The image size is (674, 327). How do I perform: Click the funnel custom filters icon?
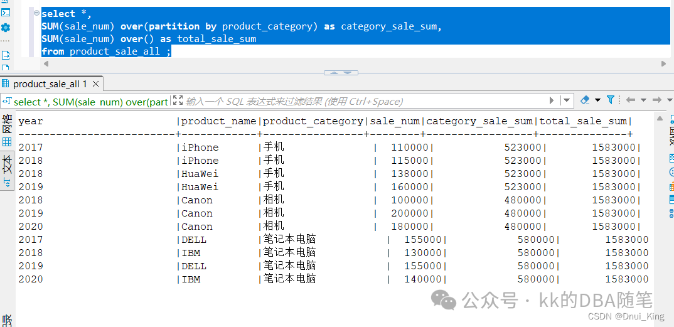coord(610,100)
